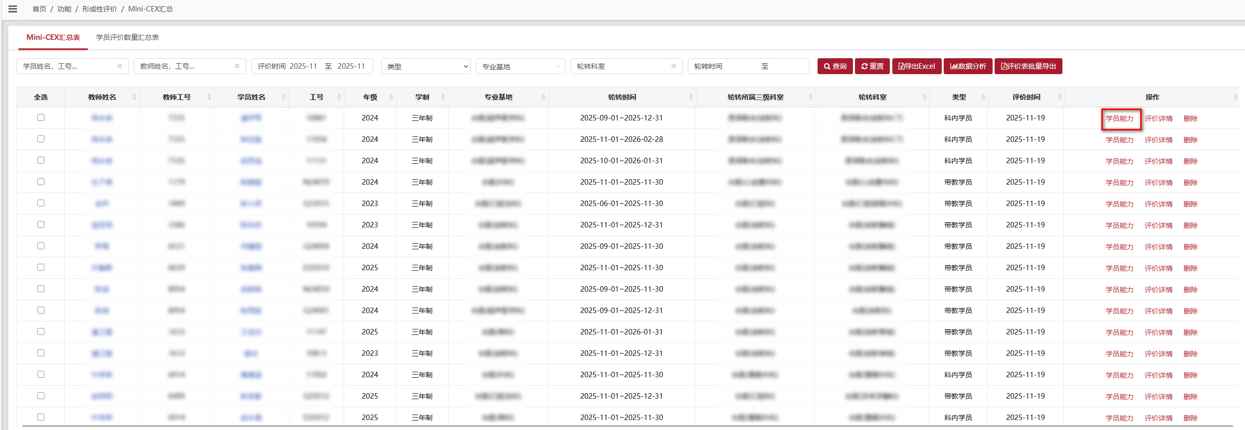The width and height of the screenshot is (1245, 430).
Task: Sort by the 学制 column arrows
Action: click(x=443, y=97)
